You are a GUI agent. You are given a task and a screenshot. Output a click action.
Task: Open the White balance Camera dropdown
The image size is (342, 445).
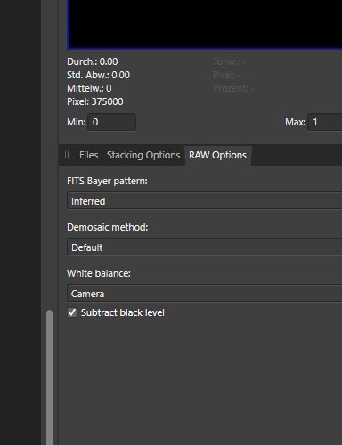[x=205, y=294]
